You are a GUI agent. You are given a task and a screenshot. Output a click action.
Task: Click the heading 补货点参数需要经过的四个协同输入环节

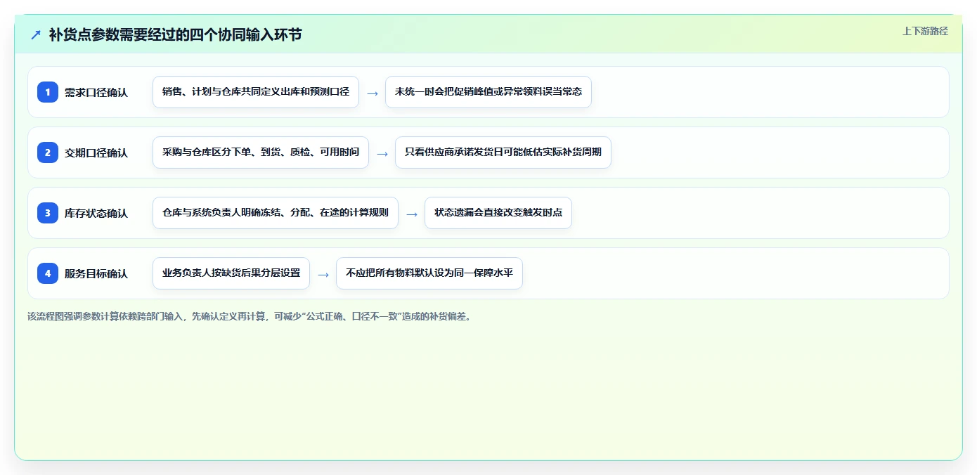[x=175, y=34]
